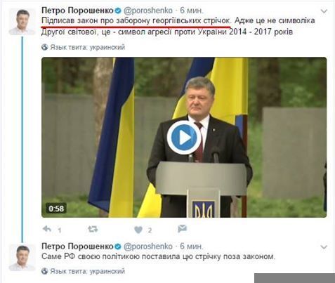Open first tweet's options chevron

[324, 11]
